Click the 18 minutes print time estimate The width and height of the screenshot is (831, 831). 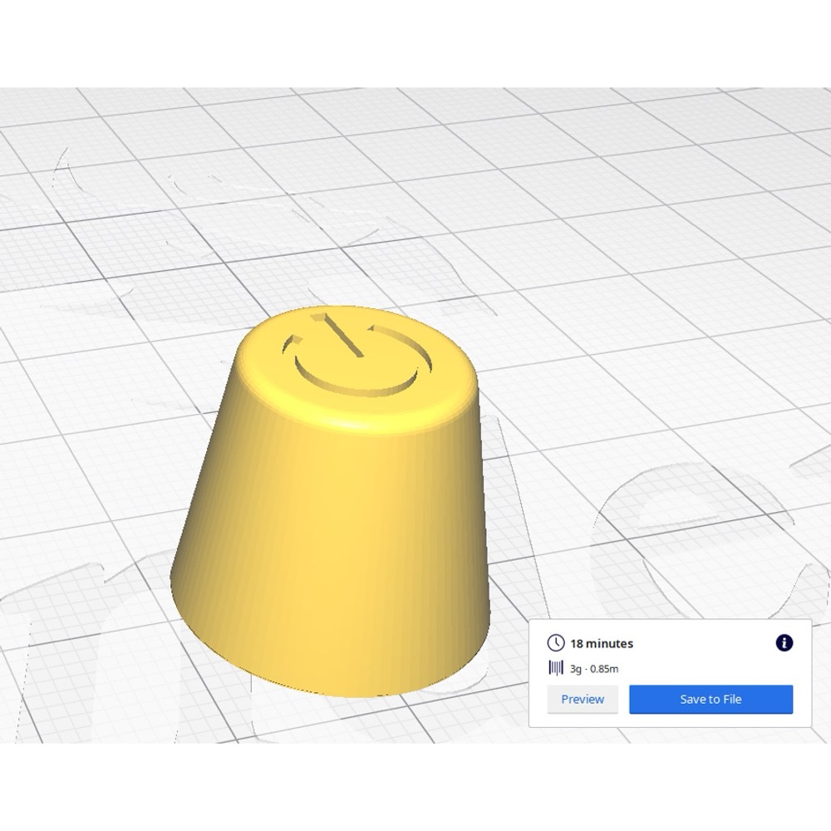pos(602,643)
